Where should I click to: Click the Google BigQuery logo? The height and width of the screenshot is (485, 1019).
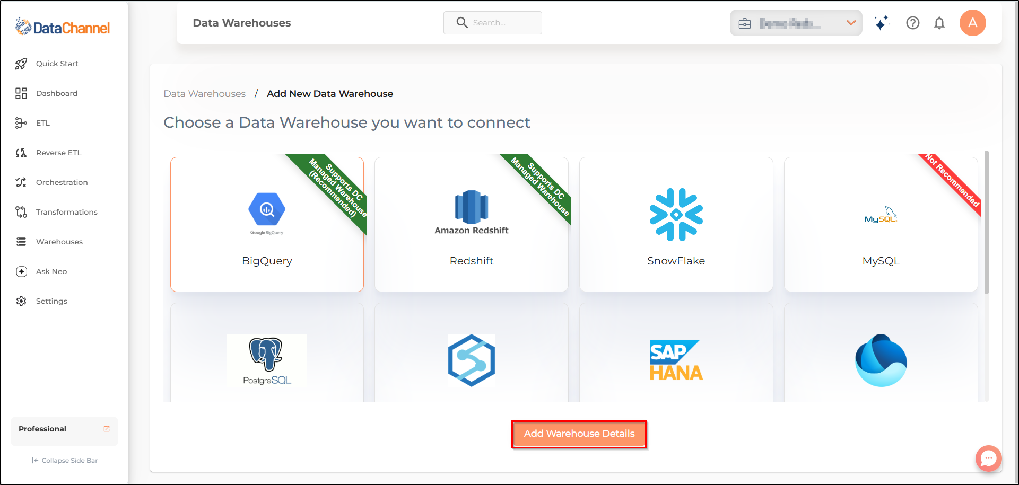pos(267,213)
